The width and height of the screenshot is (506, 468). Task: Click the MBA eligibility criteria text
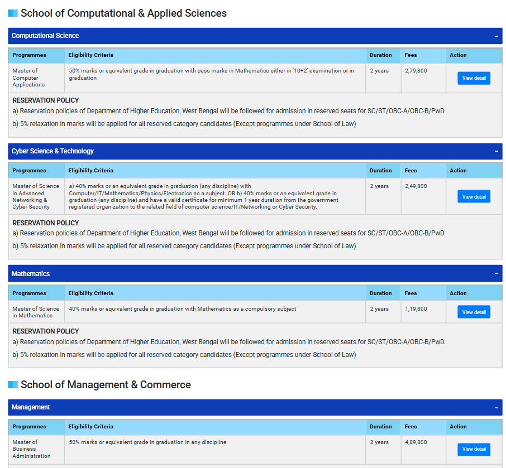[145, 441]
